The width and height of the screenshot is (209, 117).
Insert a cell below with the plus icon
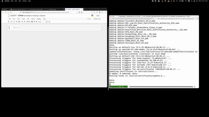12,22
